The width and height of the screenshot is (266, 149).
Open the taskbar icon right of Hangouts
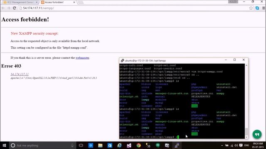pyautogui.click(x=167, y=145)
